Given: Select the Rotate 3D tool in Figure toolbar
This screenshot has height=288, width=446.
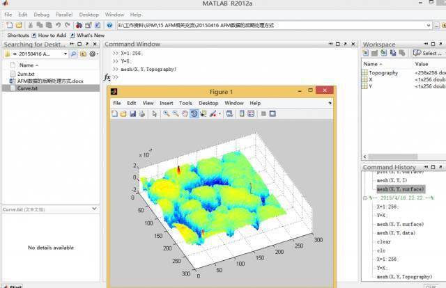Looking at the screenshot, I should tap(194, 113).
